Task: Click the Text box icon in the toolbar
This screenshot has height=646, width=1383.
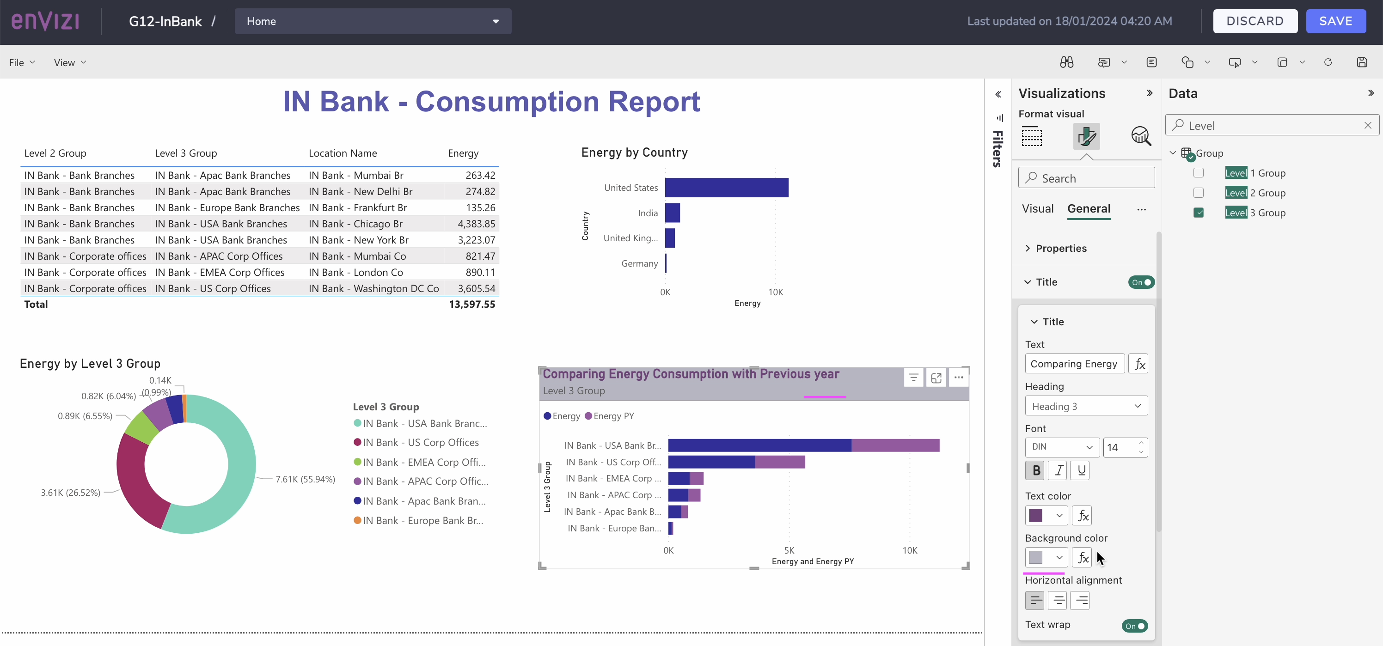Action: (1151, 62)
